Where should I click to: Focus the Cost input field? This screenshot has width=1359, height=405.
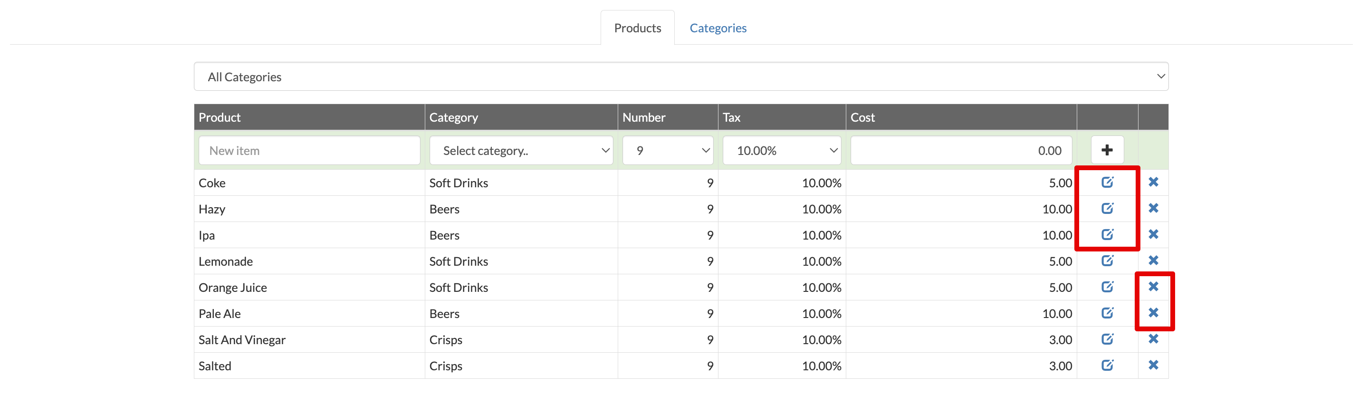[961, 151]
